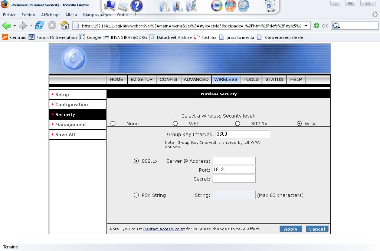
Task: Click the Server IP Address field
Action: pyautogui.click(x=234, y=161)
